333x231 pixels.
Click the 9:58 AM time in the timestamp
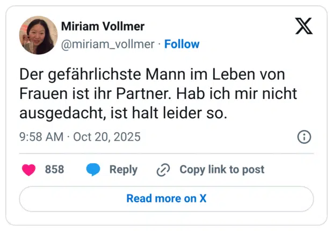click(x=41, y=137)
